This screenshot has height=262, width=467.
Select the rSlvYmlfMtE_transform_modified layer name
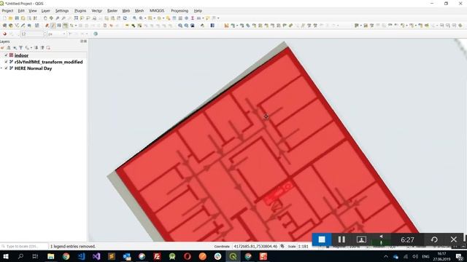[49, 62]
